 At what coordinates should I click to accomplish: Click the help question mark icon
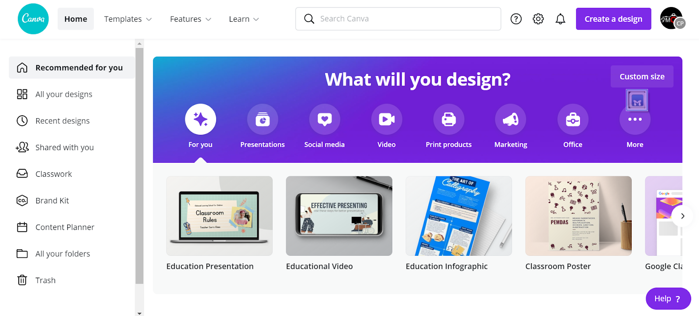[x=516, y=19]
